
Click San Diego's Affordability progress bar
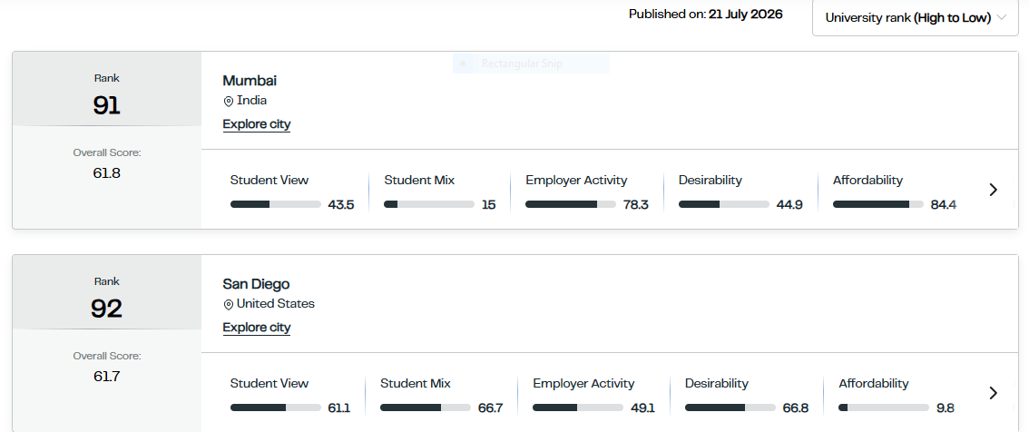(884, 407)
